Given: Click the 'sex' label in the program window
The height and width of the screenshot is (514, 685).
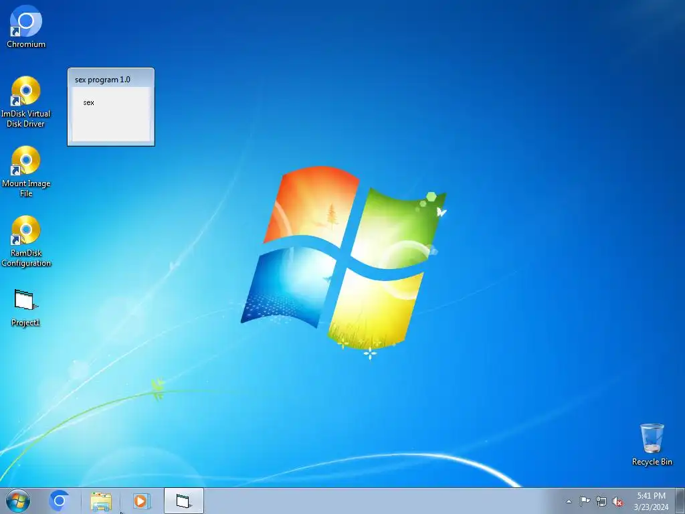Looking at the screenshot, I should (x=89, y=102).
